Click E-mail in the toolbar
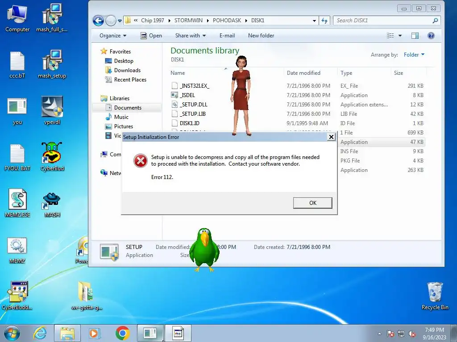This screenshot has width=457, height=342. point(227,36)
